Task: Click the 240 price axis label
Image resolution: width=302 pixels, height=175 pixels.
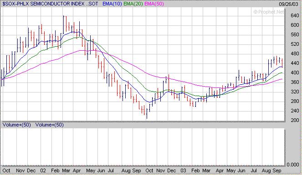Action: [x=295, y=111]
